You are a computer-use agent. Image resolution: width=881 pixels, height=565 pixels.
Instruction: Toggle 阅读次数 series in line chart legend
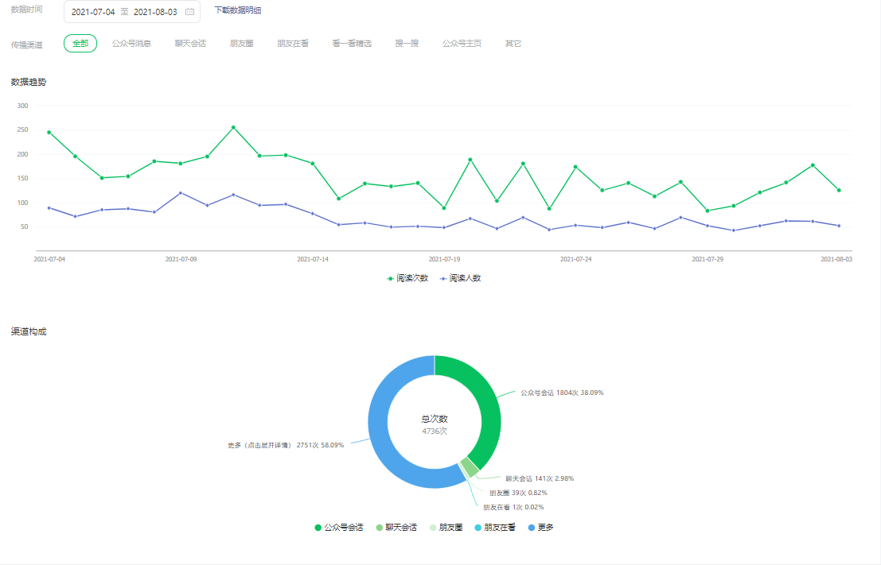click(x=408, y=278)
